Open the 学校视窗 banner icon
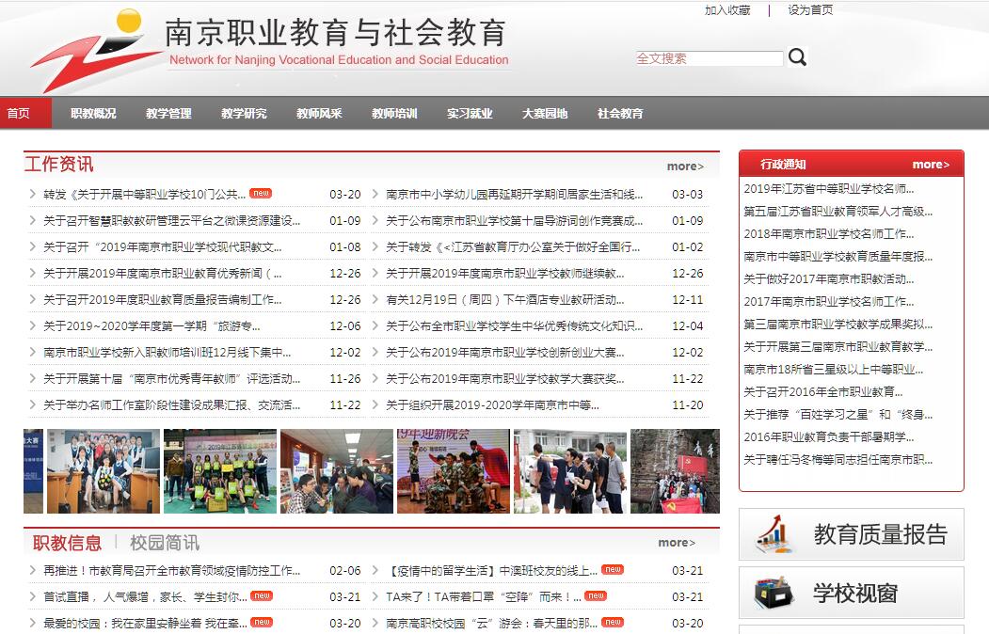 coord(774,593)
